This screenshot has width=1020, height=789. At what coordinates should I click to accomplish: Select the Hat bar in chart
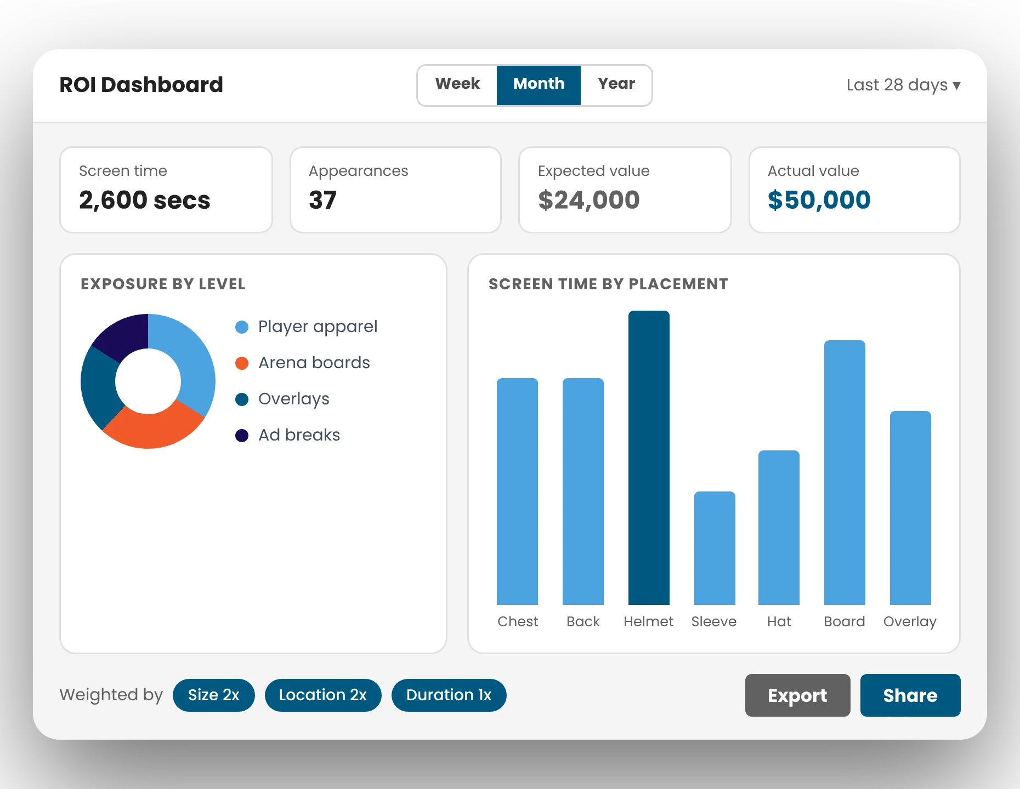click(779, 528)
